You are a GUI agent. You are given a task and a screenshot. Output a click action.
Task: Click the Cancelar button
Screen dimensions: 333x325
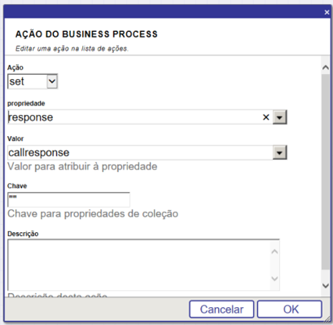pyautogui.click(x=221, y=309)
